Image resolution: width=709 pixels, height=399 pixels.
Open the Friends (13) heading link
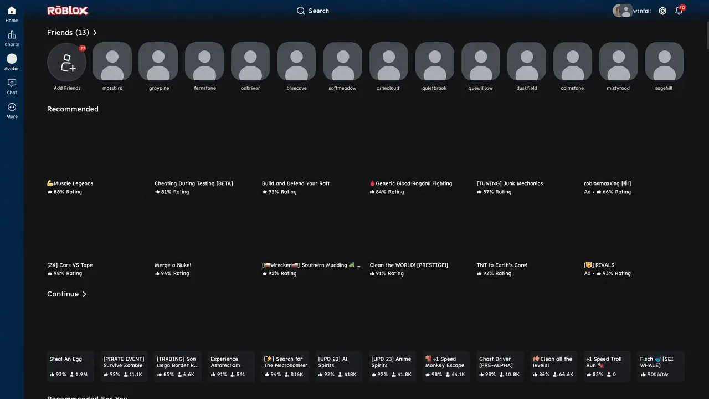[68, 33]
